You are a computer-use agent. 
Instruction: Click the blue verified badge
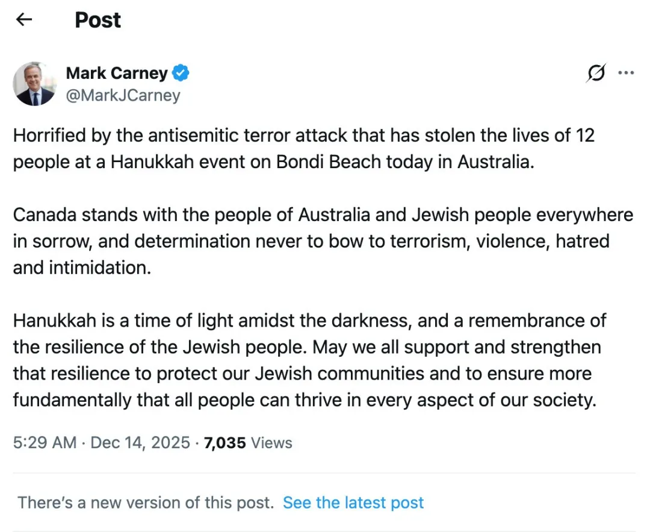point(181,74)
